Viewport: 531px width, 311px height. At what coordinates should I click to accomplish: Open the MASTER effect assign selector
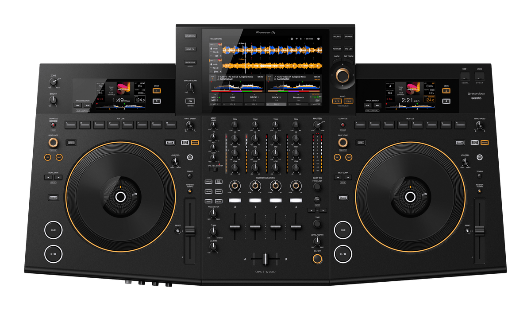[x=316, y=104]
